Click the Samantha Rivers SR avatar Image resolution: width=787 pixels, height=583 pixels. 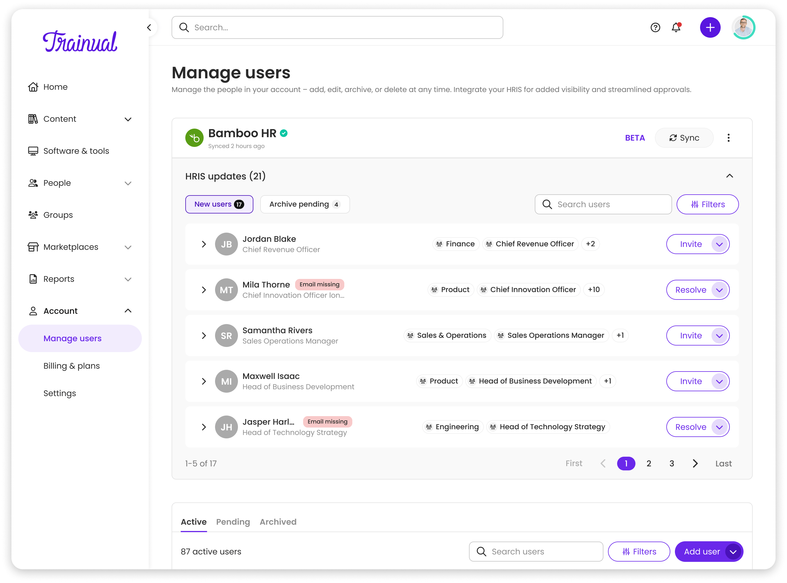[x=226, y=336]
